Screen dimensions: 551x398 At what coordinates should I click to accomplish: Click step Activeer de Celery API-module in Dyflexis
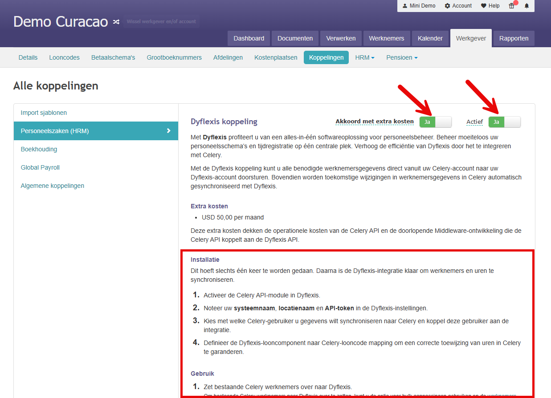262,295
